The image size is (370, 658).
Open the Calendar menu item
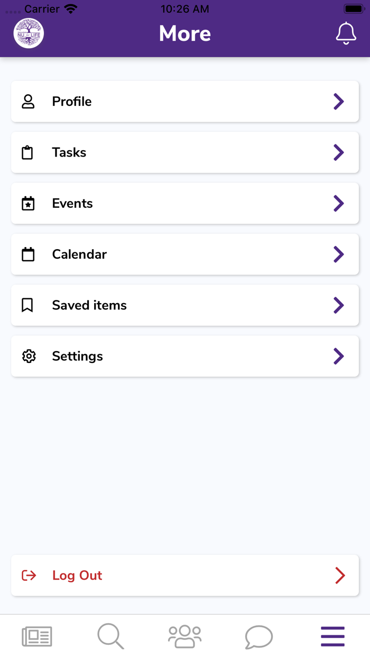[x=79, y=254]
